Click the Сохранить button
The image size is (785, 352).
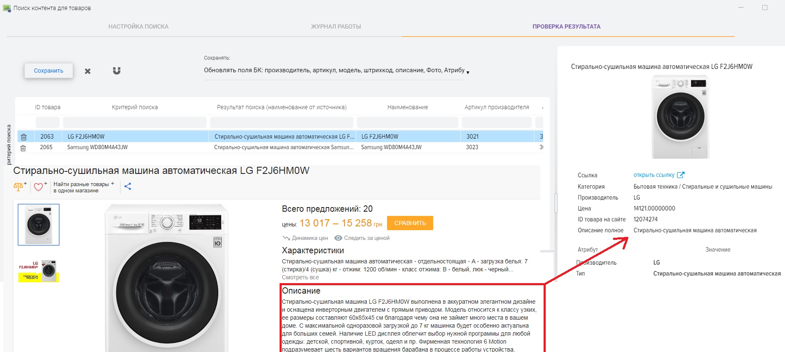[x=49, y=71]
